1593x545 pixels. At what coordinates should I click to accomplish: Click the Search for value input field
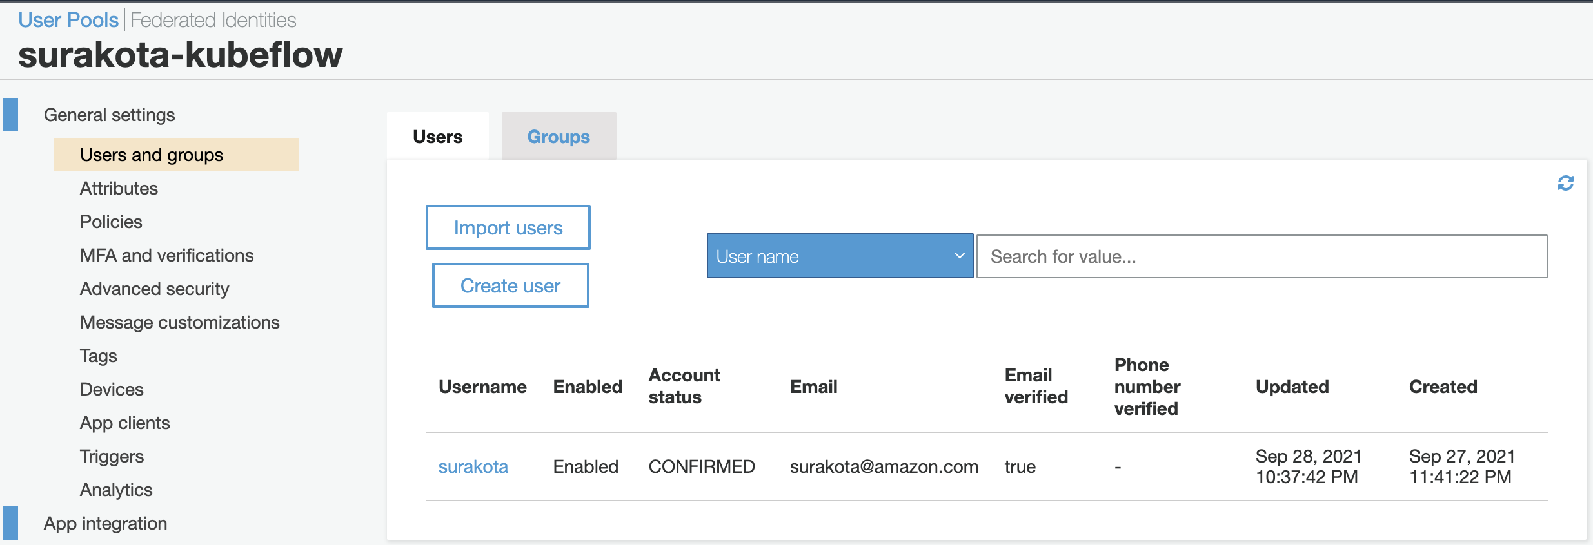[1262, 256]
